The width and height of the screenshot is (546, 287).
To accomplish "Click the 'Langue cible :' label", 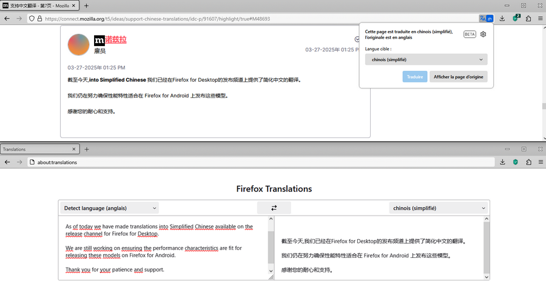I will click(378, 49).
